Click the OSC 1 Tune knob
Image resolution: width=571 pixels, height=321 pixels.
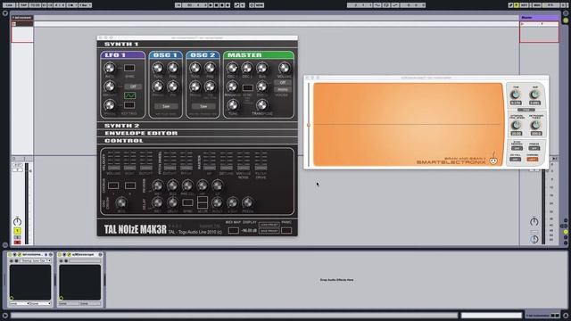[x=158, y=68]
